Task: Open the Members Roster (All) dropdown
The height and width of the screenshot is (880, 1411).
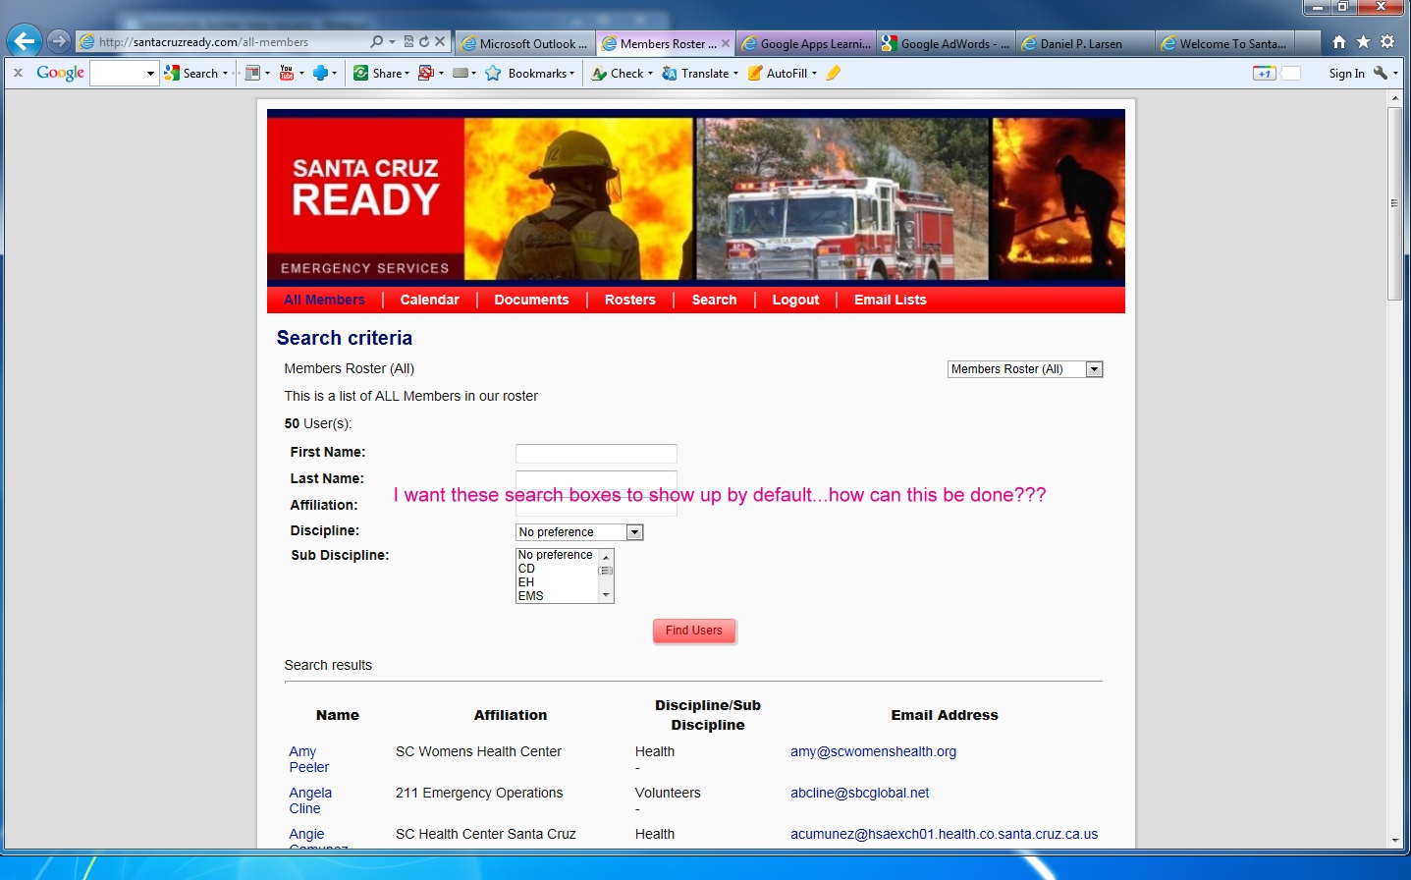Action: (1025, 369)
